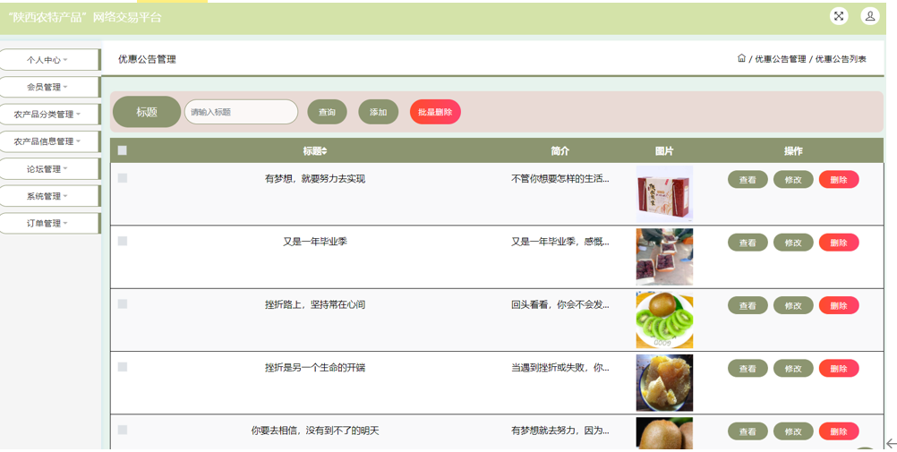Image resolution: width=897 pixels, height=452 pixels.
Task: Click title text 有梦想，就要努力去实现
Action: click(315, 179)
